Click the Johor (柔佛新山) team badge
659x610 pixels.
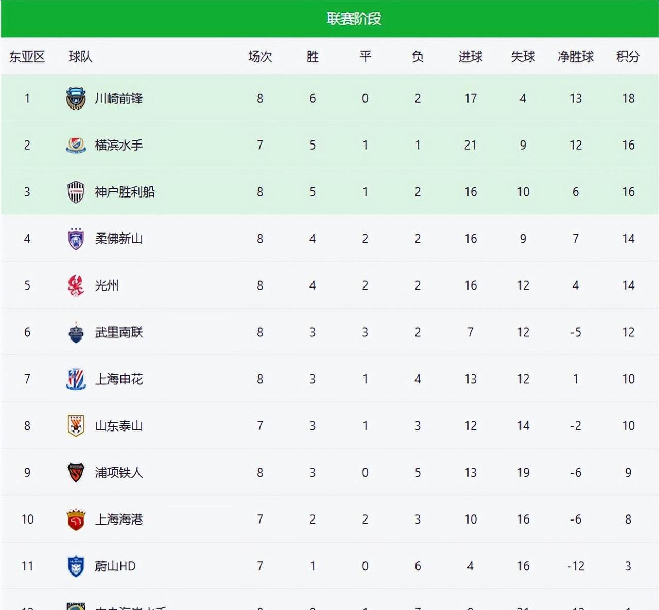76,239
